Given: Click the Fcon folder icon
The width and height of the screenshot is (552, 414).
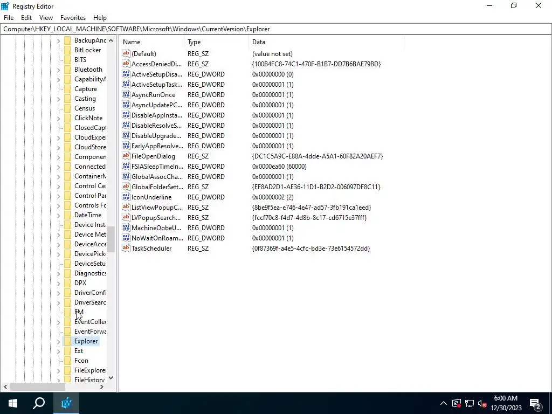Looking at the screenshot, I should (67, 361).
